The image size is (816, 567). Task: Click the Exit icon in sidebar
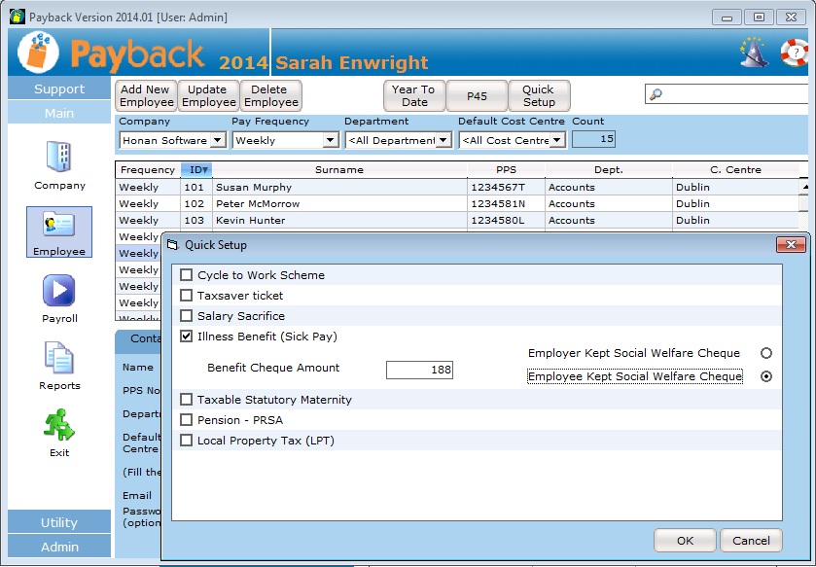point(59,426)
